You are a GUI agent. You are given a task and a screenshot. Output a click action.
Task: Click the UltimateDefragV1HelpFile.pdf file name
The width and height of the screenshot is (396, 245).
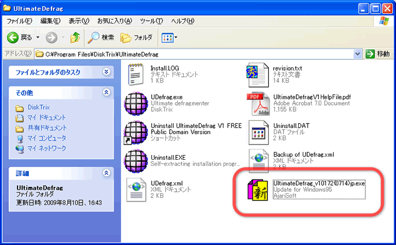(312, 97)
